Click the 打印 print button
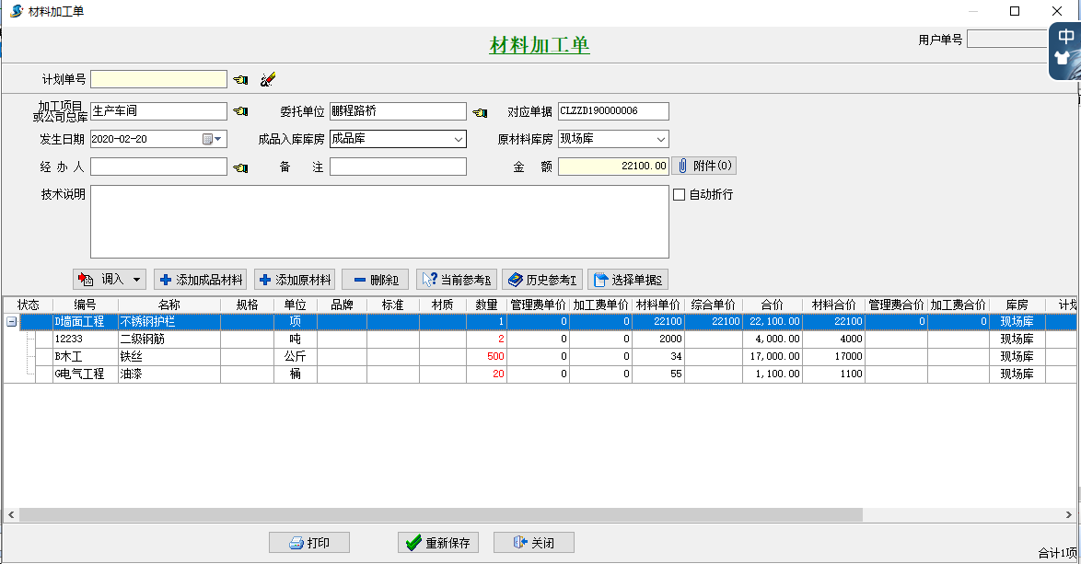 (x=309, y=543)
